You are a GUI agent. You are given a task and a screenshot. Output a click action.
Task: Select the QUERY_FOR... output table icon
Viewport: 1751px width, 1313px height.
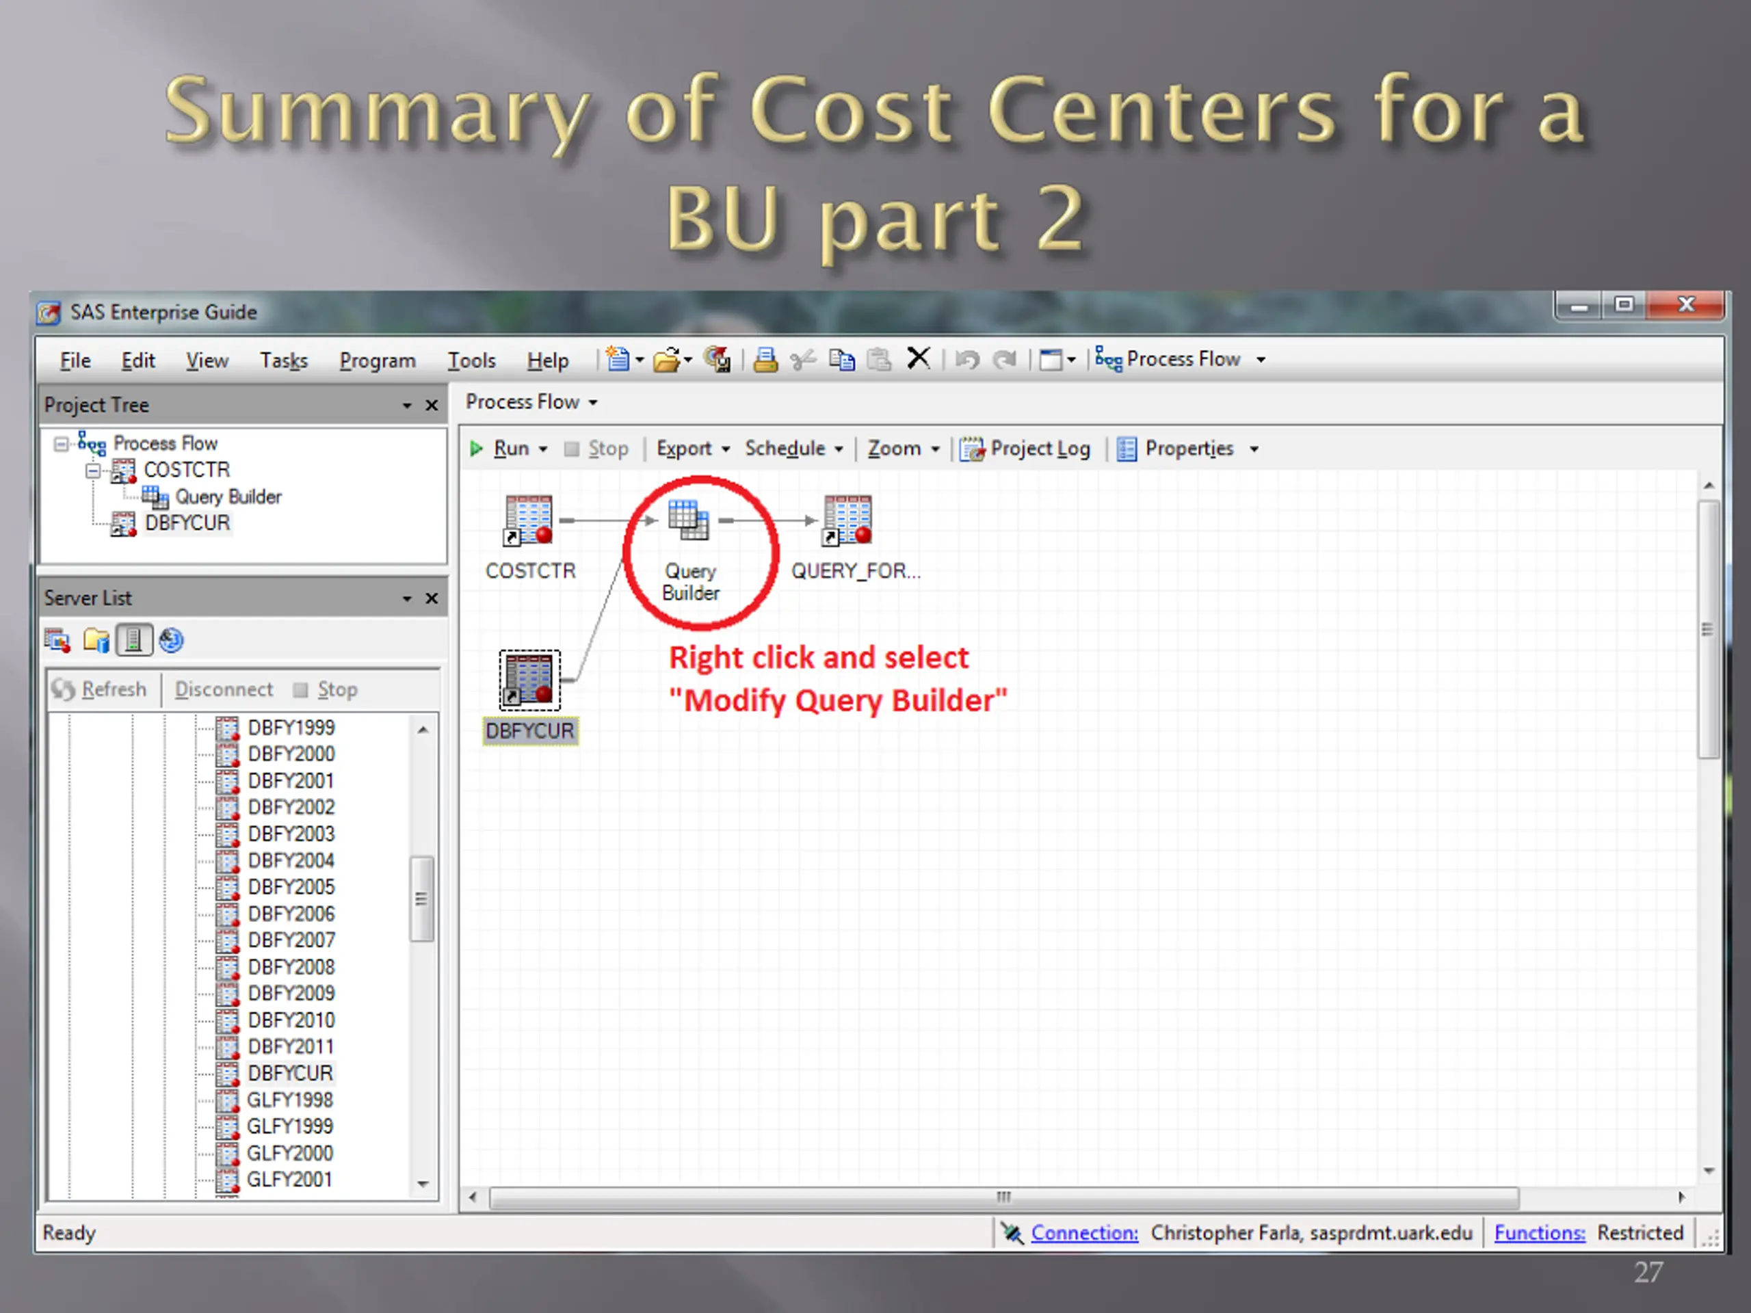(847, 521)
